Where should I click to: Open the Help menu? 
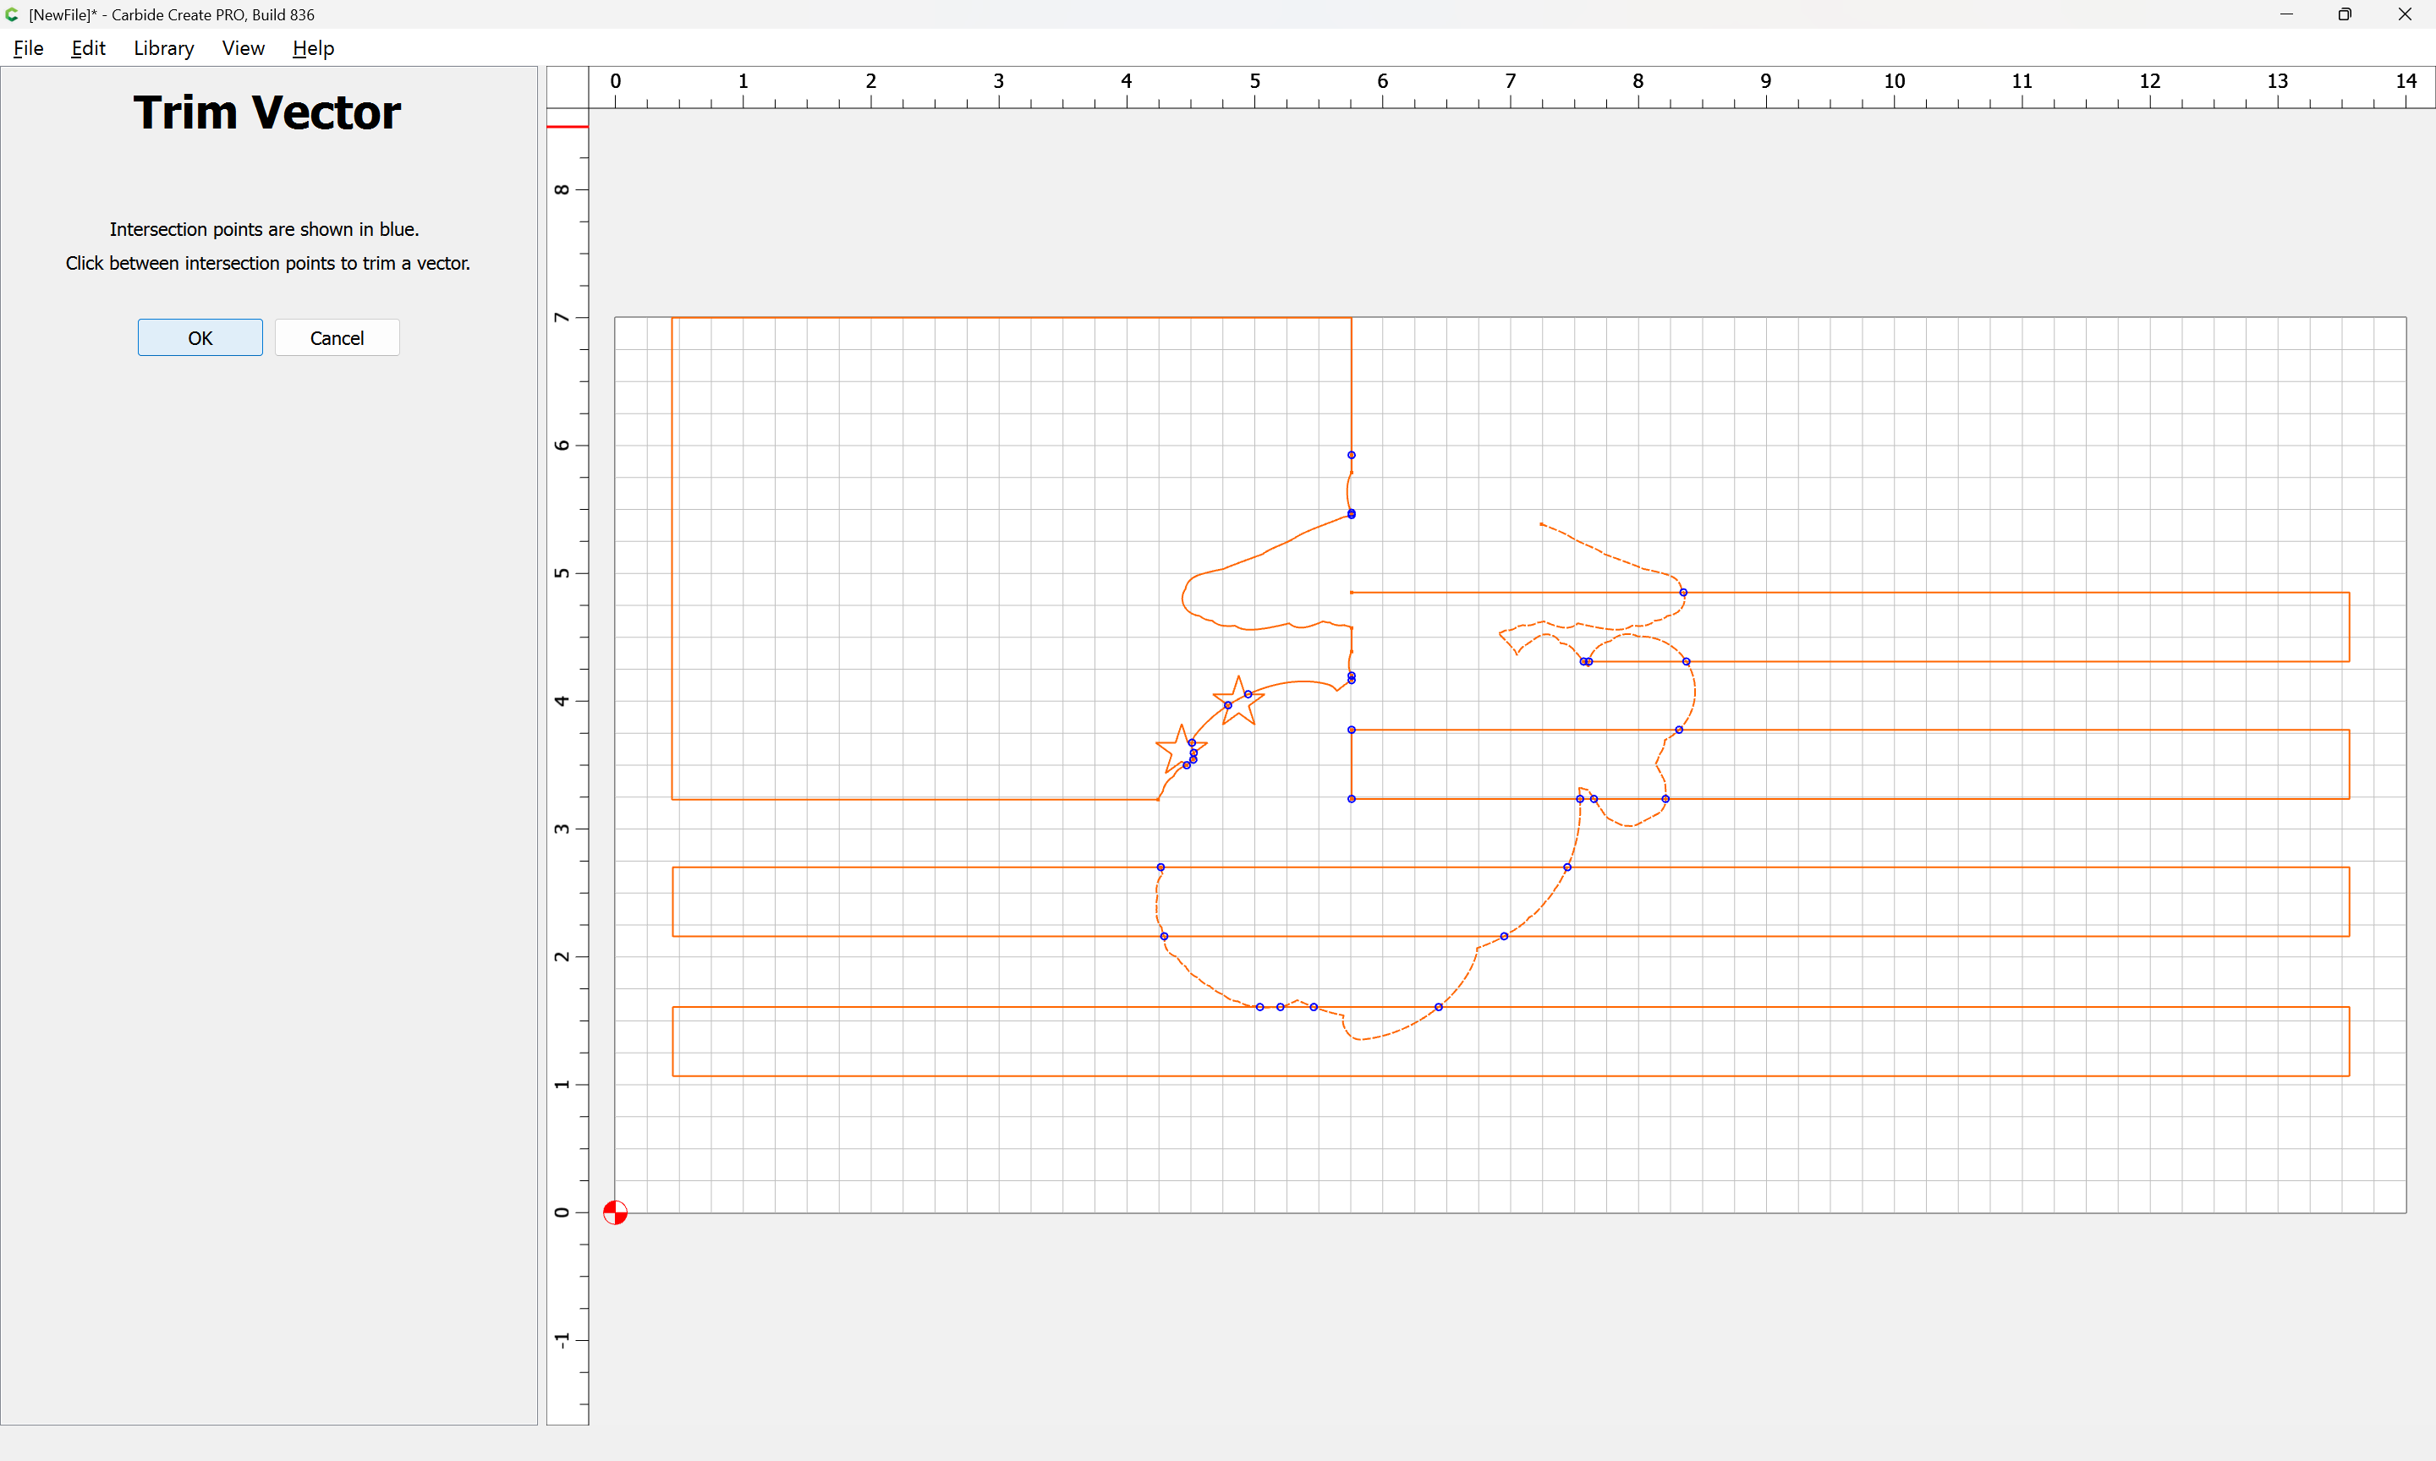click(x=313, y=48)
